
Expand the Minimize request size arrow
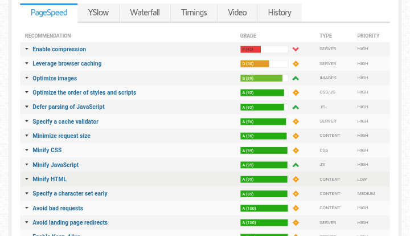point(27,136)
